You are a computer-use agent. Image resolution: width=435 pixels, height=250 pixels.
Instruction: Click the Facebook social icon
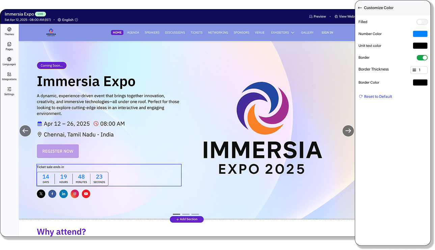tap(52, 194)
